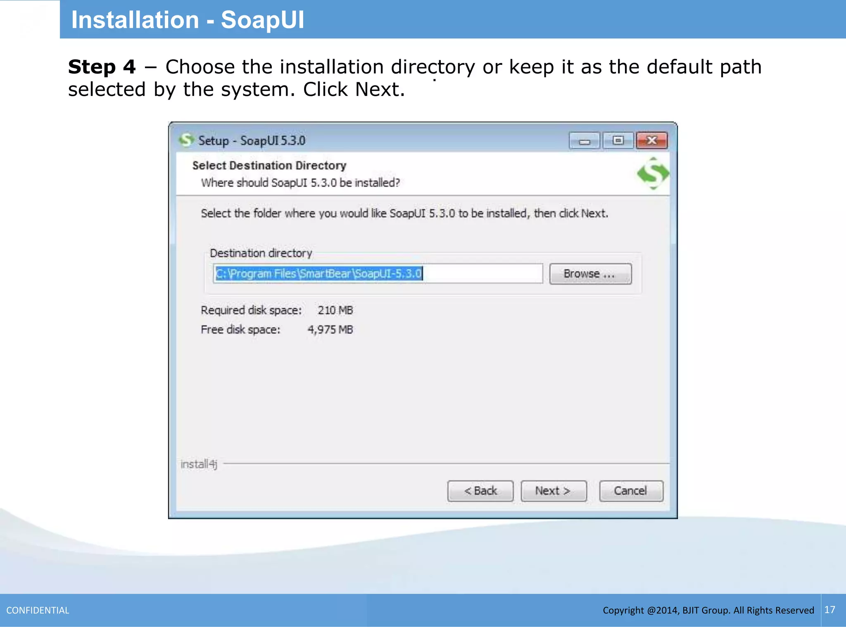Click the slide title 'Installation - SoapUI'
Image resolution: width=846 pixels, height=627 pixels.
pyautogui.click(x=188, y=20)
